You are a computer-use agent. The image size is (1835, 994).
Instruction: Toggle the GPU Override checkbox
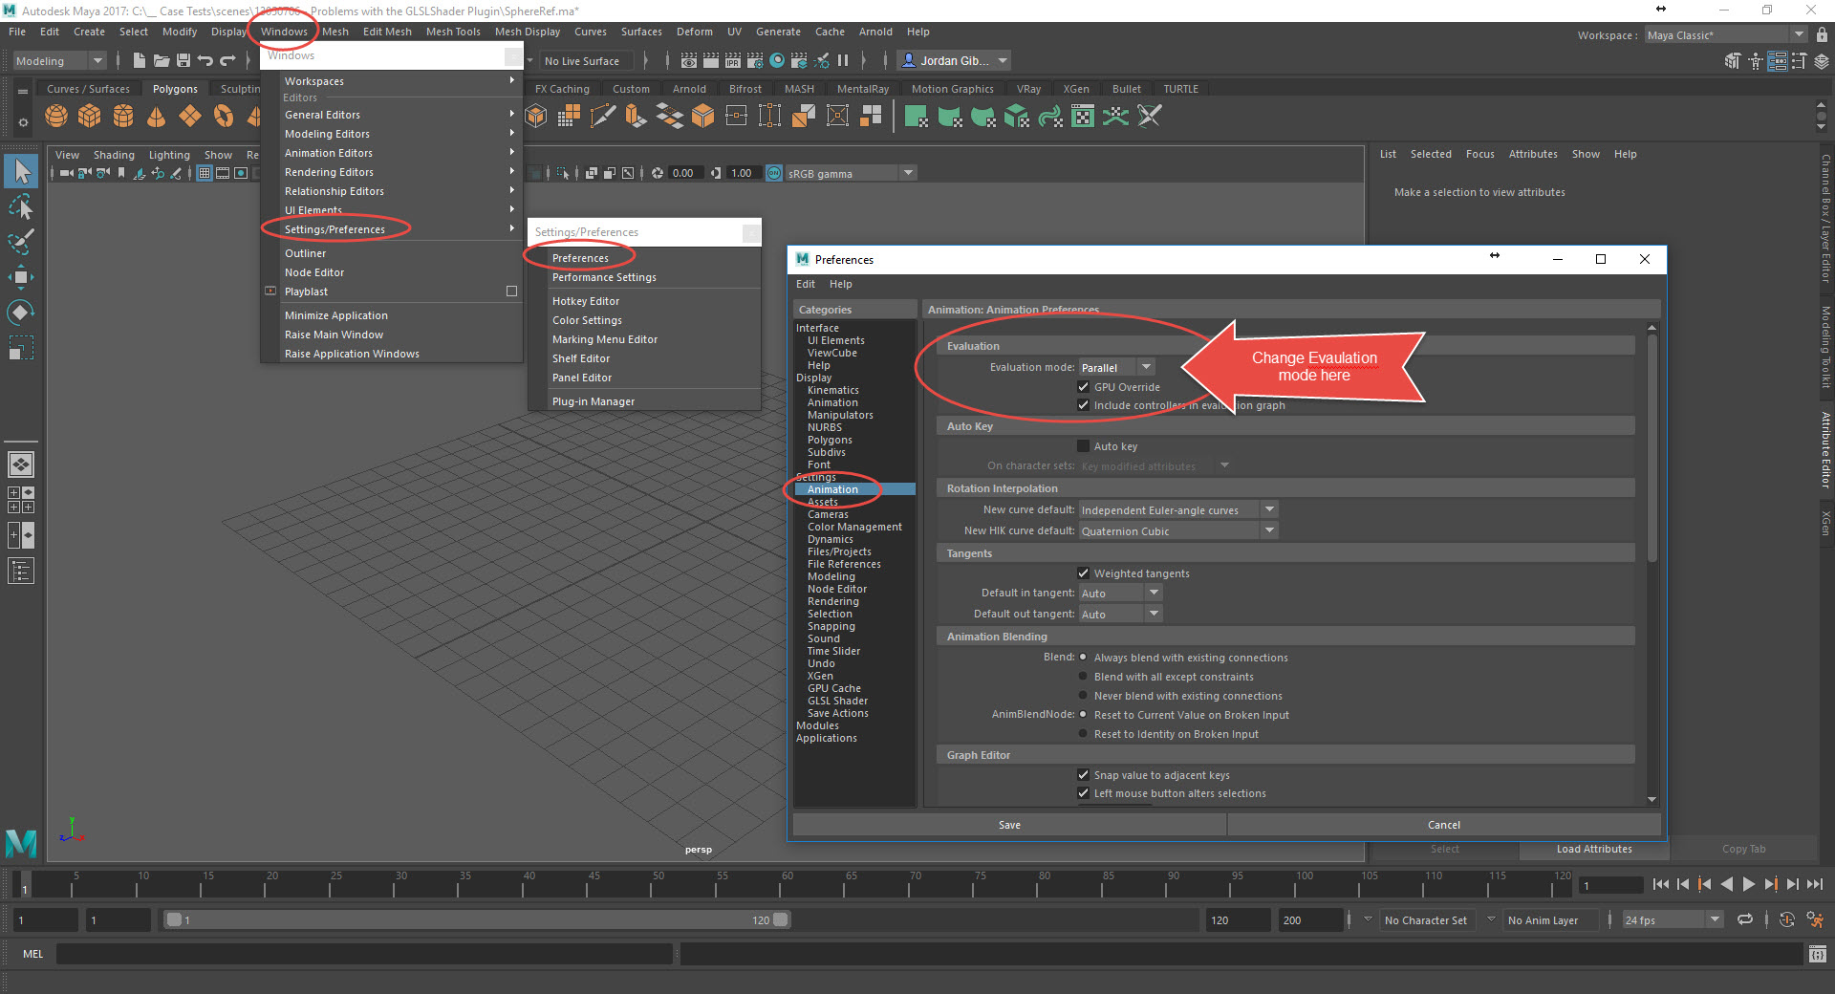(1084, 387)
